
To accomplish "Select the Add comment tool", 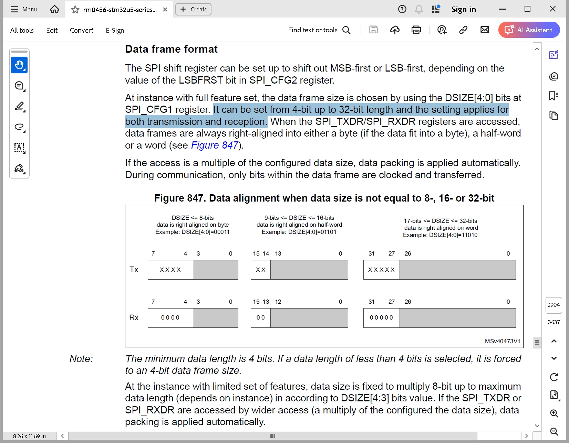I will (19, 86).
